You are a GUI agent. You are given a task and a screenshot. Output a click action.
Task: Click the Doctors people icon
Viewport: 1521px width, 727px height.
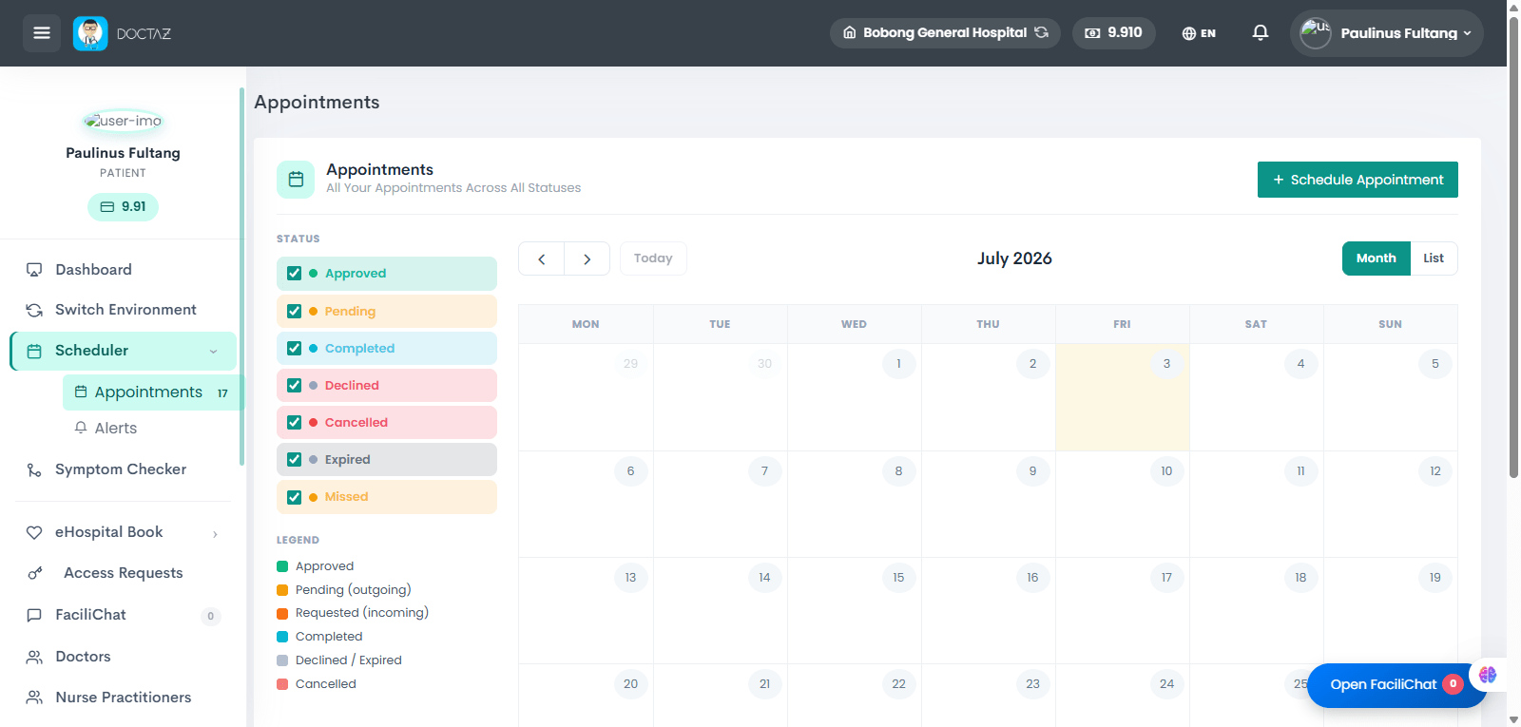(34, 657)
